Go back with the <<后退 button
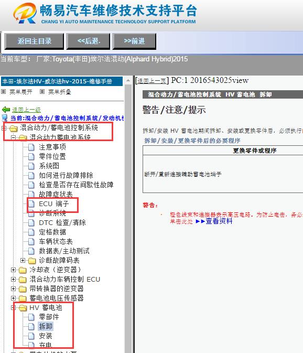Screen dimensions: 303x353 [x=88, y=41]
